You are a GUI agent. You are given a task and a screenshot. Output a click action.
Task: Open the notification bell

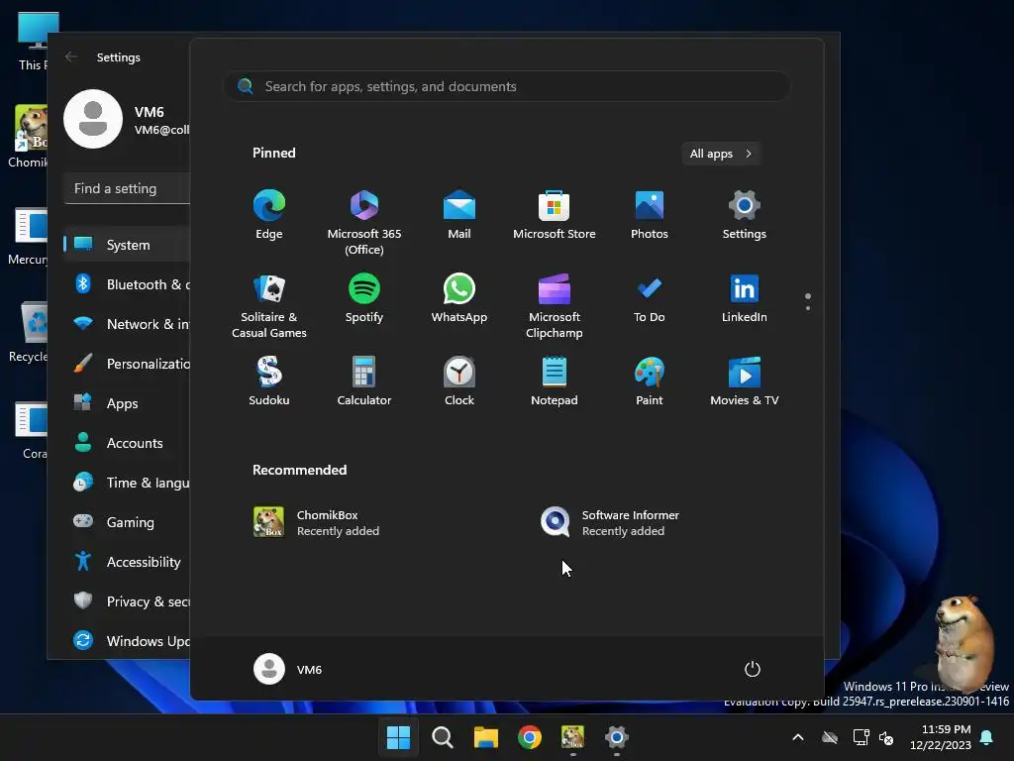point(987,737)
